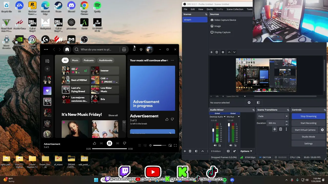Move source down in Sources list

tap(234, 52)
